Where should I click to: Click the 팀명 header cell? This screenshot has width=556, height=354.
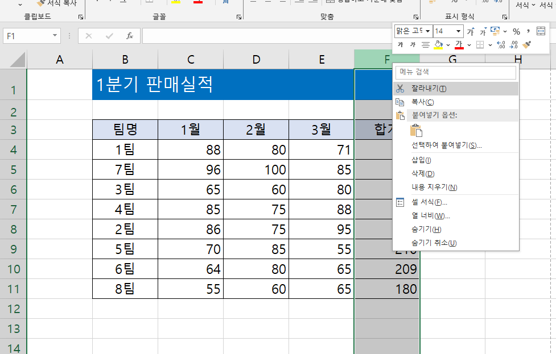point(125,130)
